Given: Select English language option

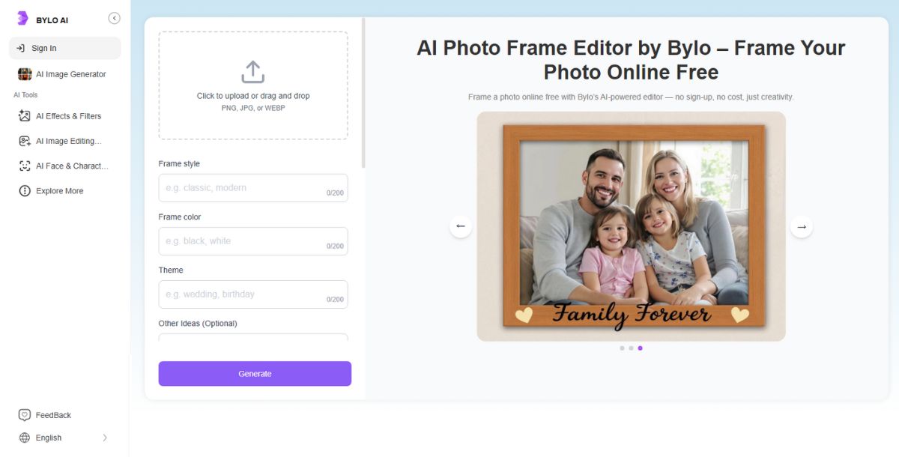Looking at the screenshot, I should 49,438.
